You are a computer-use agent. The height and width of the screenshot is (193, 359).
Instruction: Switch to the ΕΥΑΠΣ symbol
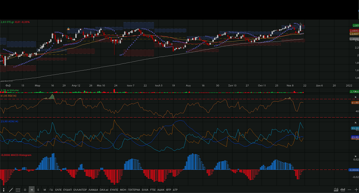pyautogui.click(x=114, y=190)
